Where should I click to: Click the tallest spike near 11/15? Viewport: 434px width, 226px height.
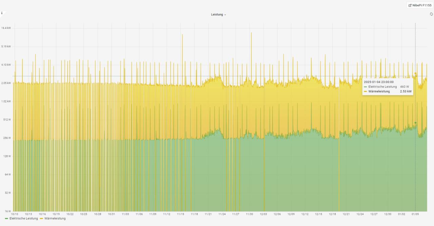pos(182,35)
